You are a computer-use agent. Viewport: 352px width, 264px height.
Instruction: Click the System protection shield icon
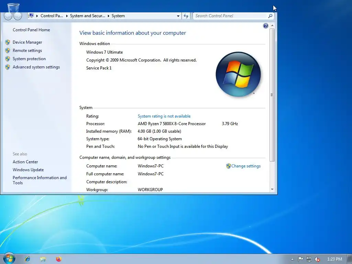[x=8, y=59]
